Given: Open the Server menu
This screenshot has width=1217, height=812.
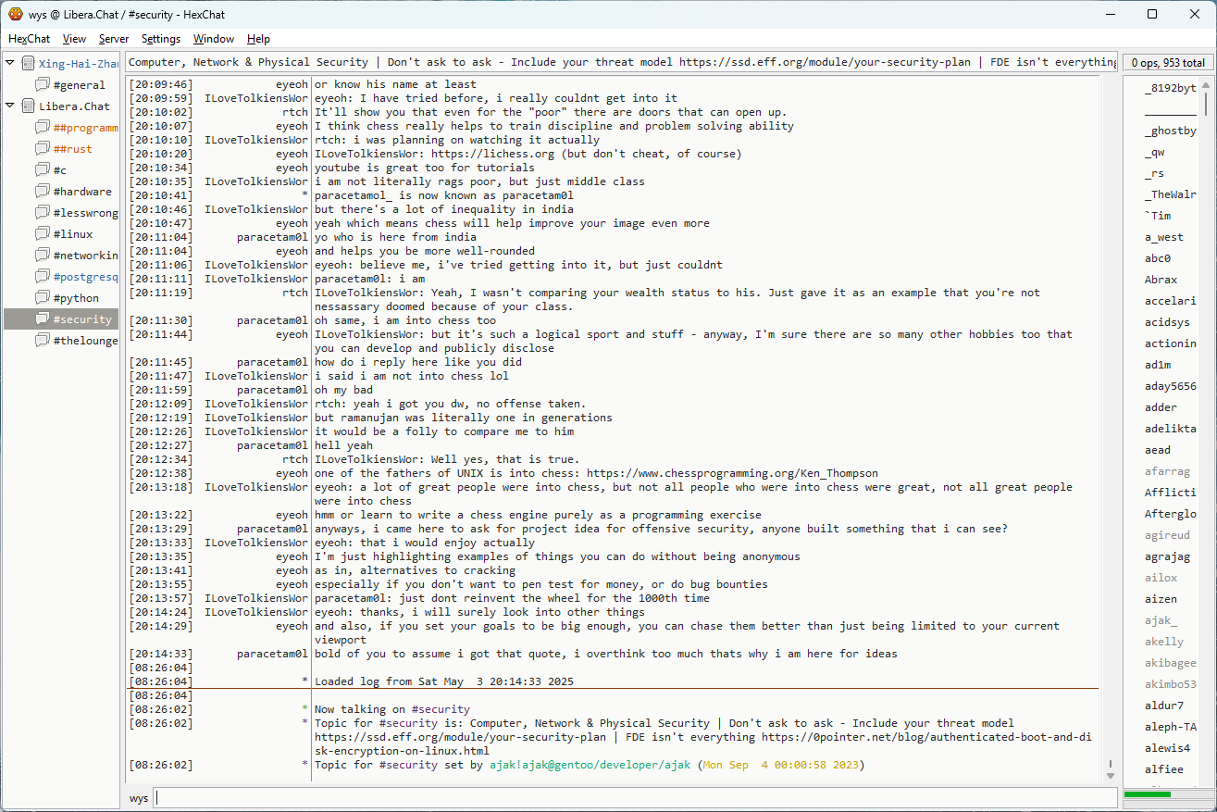Looking at the screenshot, I should point(114,39).
